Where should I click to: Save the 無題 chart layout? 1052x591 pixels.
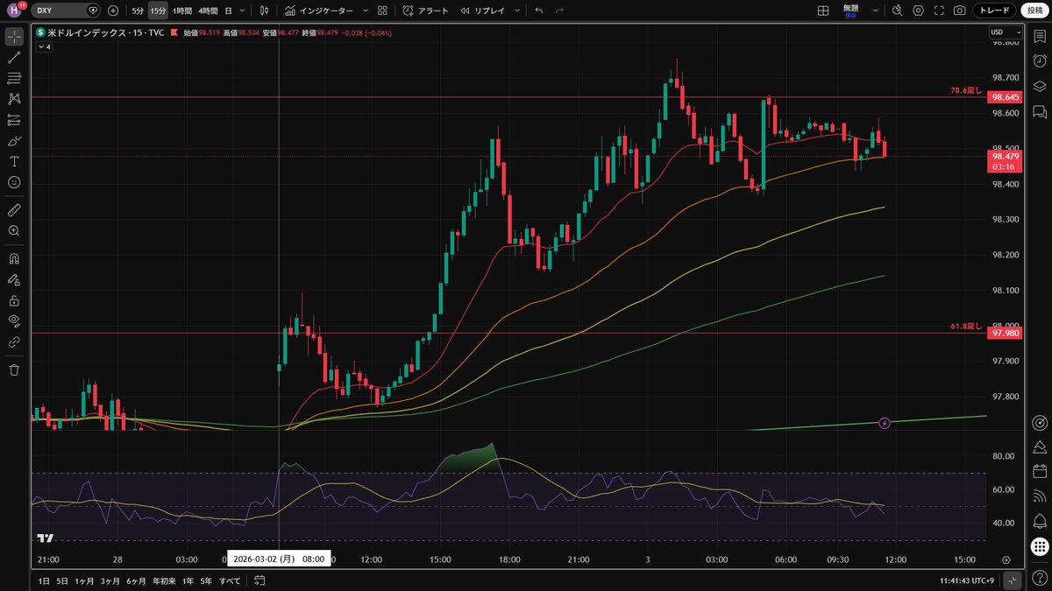(850, 11)
